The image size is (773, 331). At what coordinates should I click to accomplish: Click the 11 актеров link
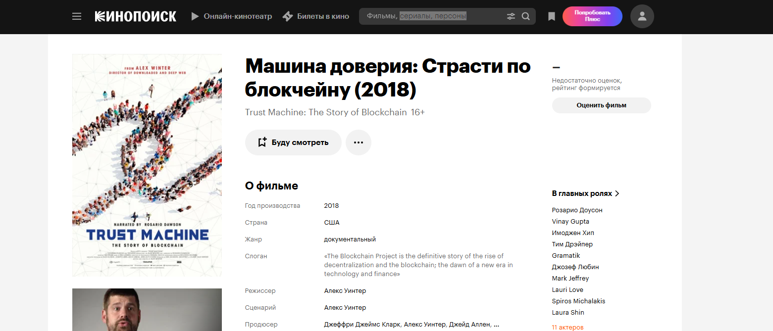(567, 328)
